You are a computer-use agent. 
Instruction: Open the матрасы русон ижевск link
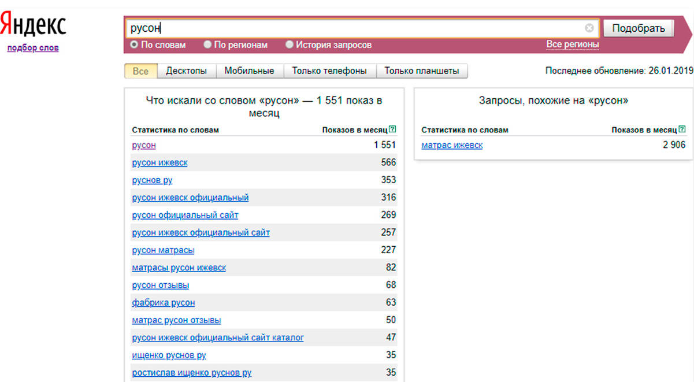click(179, 268)
